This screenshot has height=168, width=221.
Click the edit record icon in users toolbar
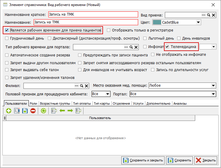click(x=17, y=111)
